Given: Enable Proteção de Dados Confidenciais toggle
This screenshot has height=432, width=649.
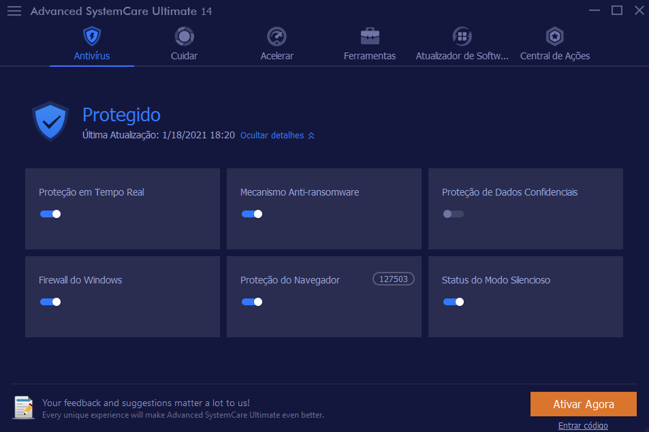Looking at the screenshot, I should coord(454,214).
